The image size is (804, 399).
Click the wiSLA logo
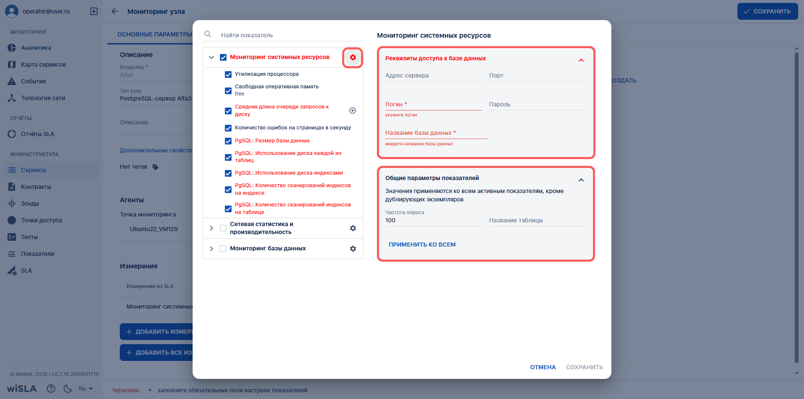pos(22,389)
